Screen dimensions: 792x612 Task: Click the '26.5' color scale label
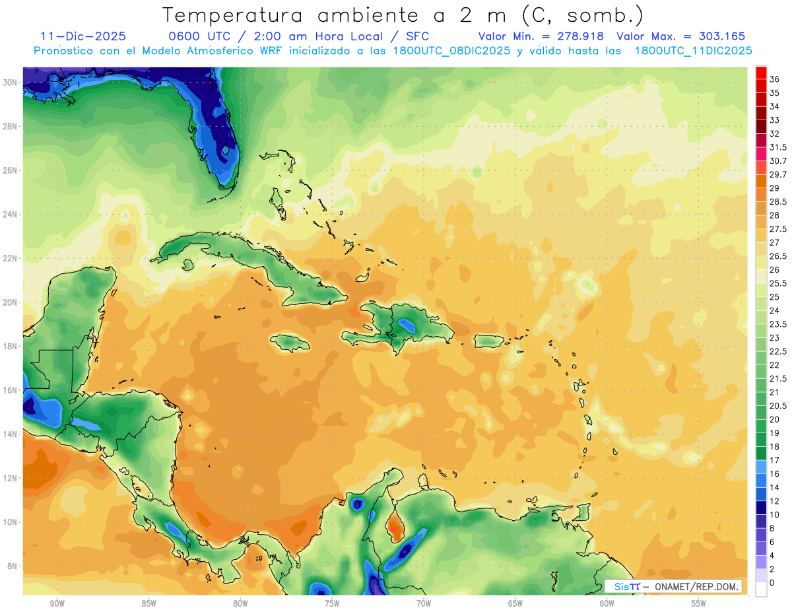[778, 256]
